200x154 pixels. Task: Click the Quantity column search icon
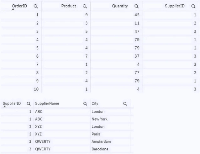[136, 6]
